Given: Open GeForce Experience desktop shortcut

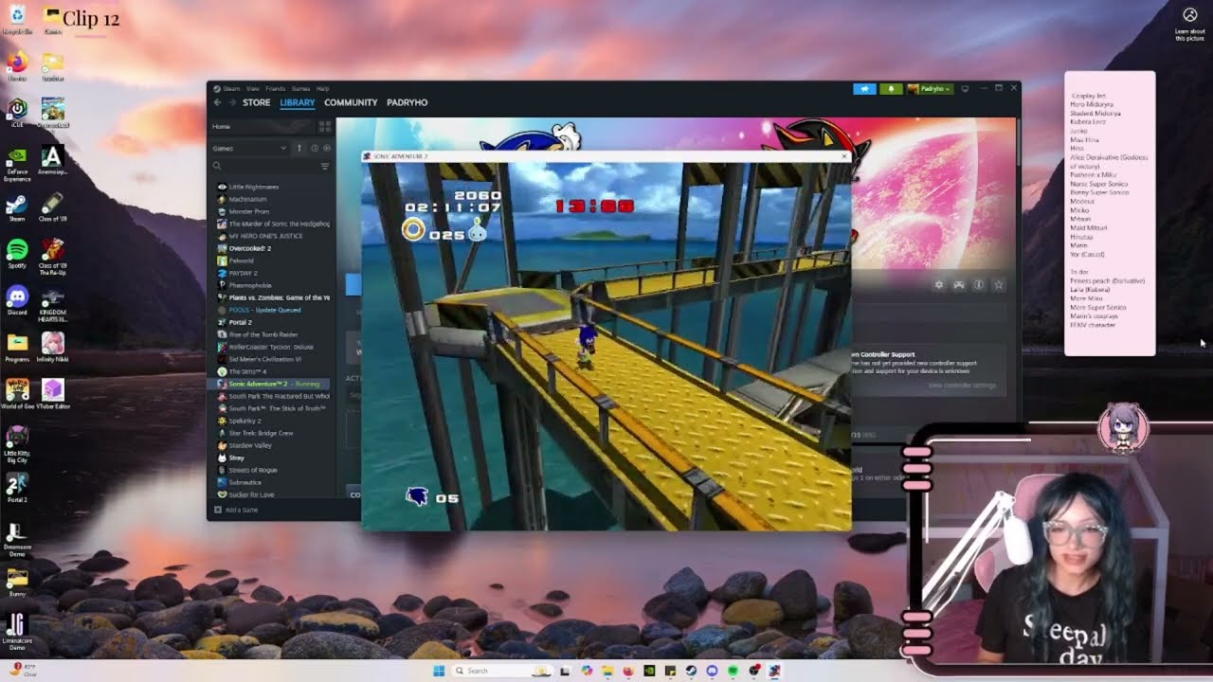Looking at the screenshot, I should pyautogui.click(x=17, y=163).
